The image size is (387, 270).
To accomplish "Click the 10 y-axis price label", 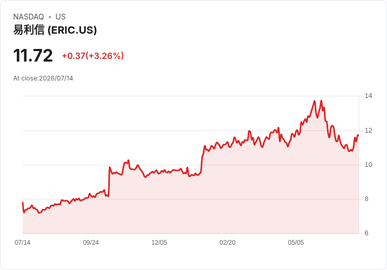I will point(368,165).
